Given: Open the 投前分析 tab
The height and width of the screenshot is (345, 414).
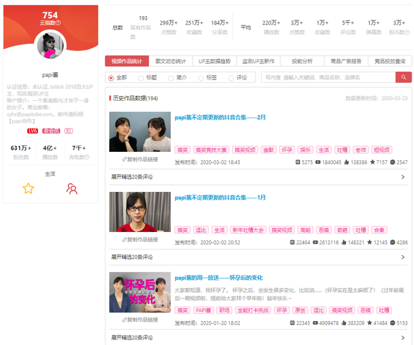Looking at the screenshot, I should pyautogui.click(x=301, y=61).
